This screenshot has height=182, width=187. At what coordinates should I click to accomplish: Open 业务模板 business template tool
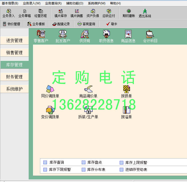pos(36,24)
